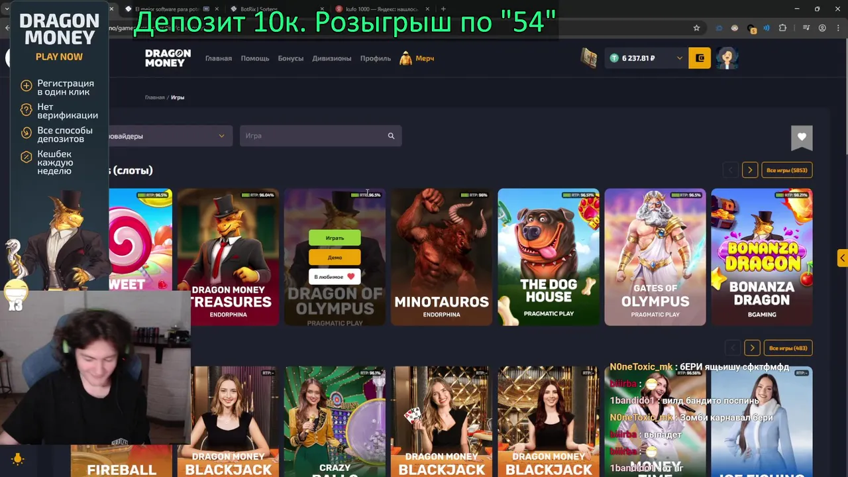Click the Dragon Money header logo

click(168, 58)
